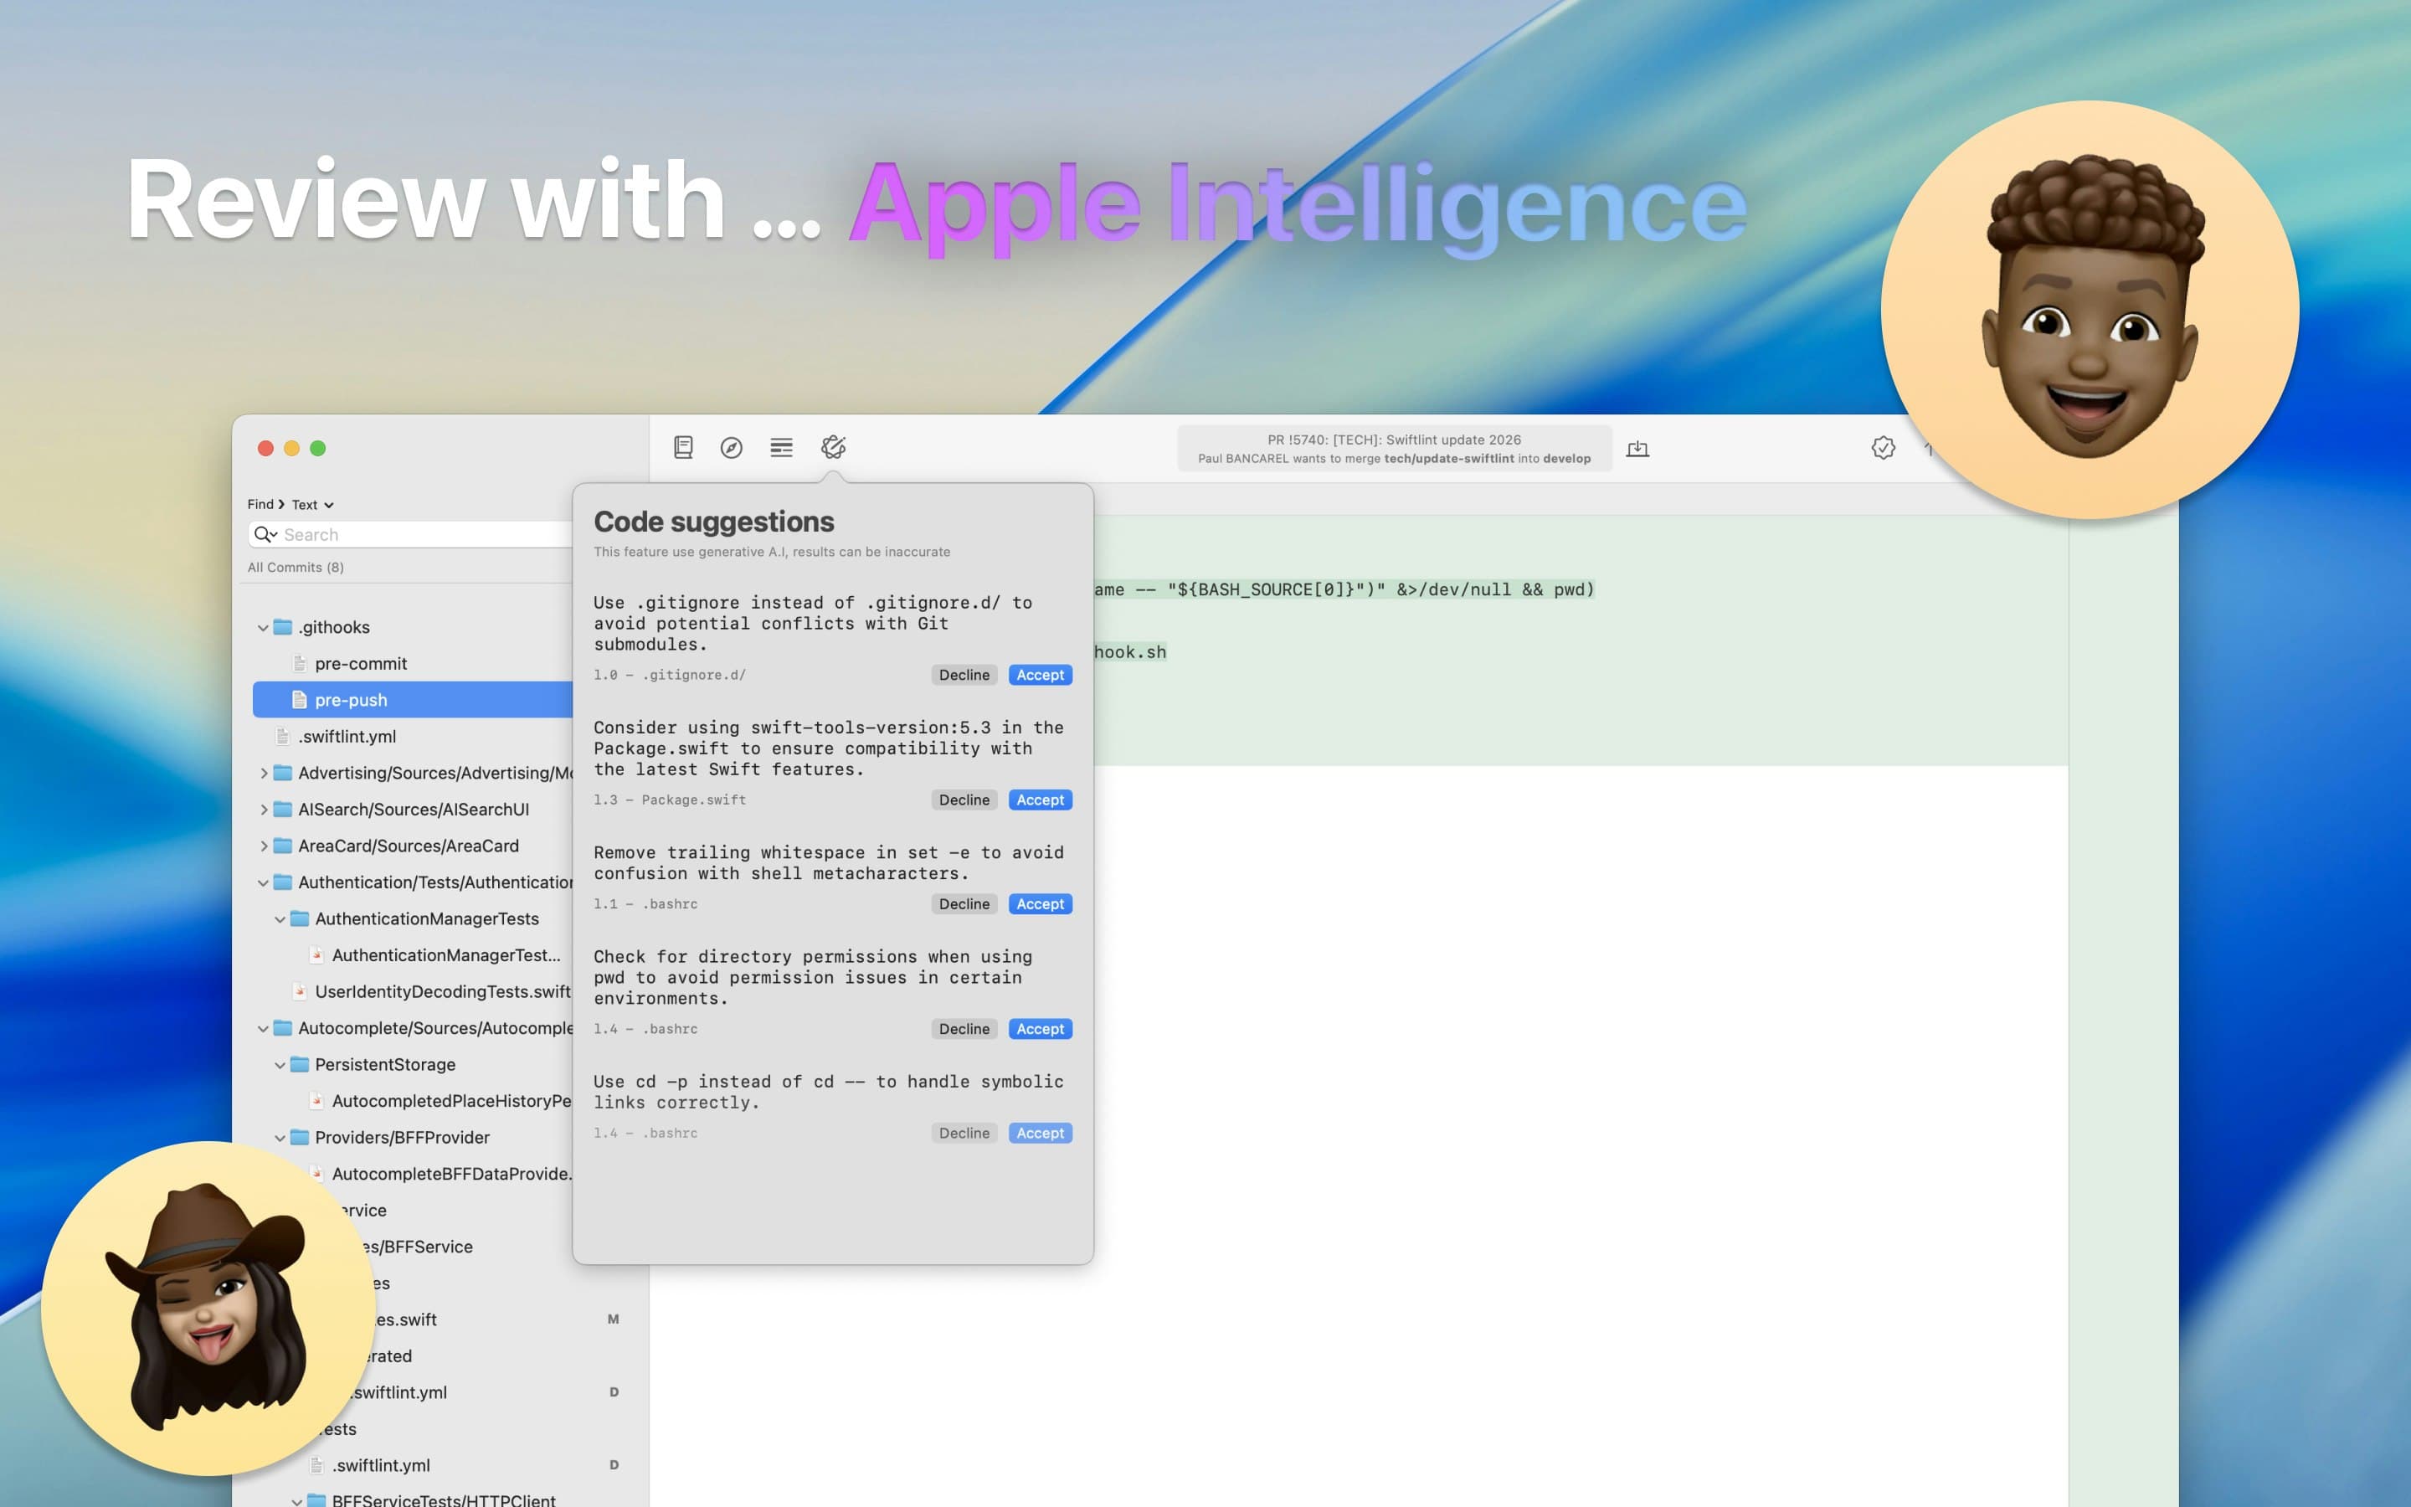This screenshot has height=1507, width=2411.
Task: Select the compass browse icon in the toolbar
Action: [x=733, y=448]
